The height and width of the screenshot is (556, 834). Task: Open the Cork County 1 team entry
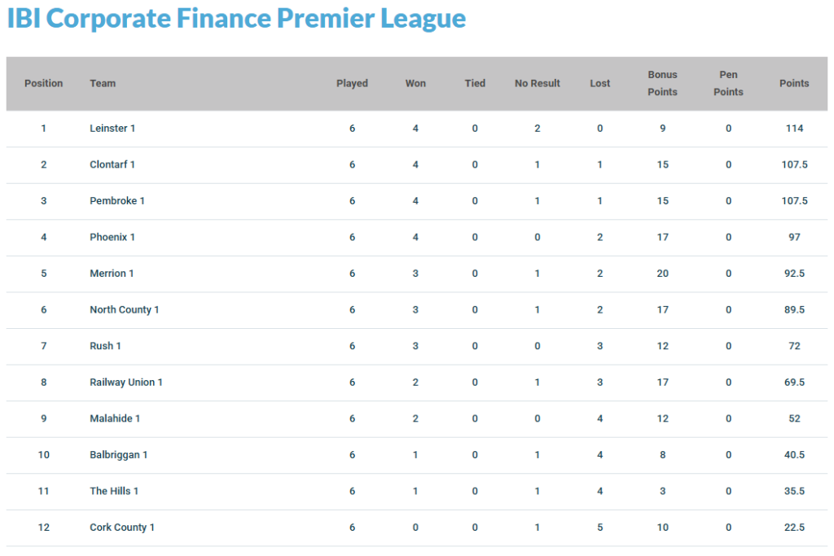[x=122, y=528]
